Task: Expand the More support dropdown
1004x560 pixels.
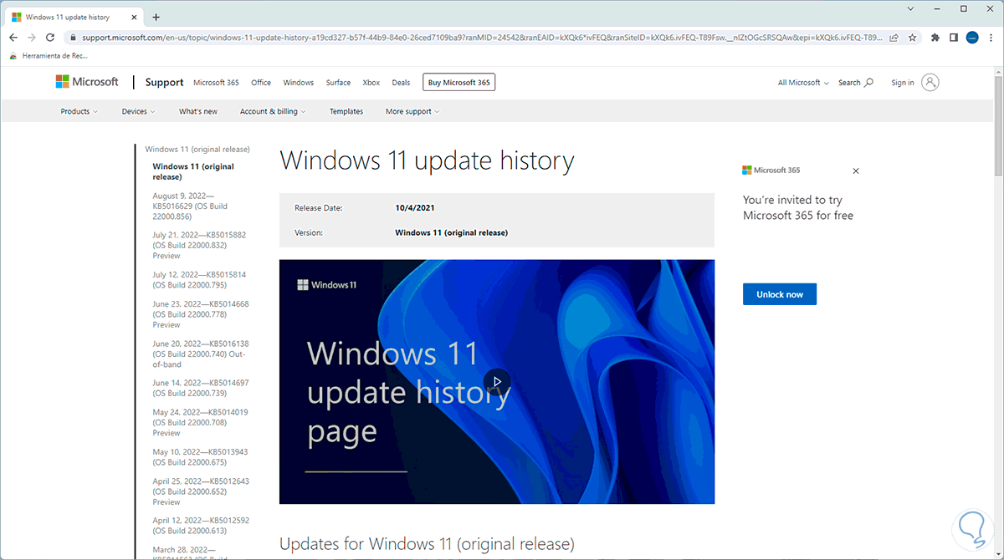Action: tap(412, 111)
